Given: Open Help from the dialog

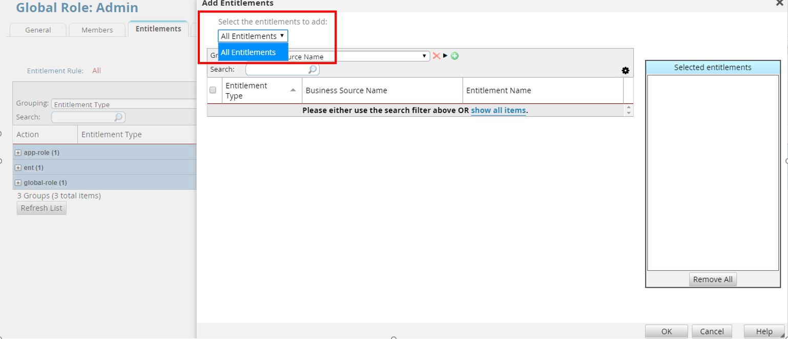Looking at the screenshot, I should [764, 331].
